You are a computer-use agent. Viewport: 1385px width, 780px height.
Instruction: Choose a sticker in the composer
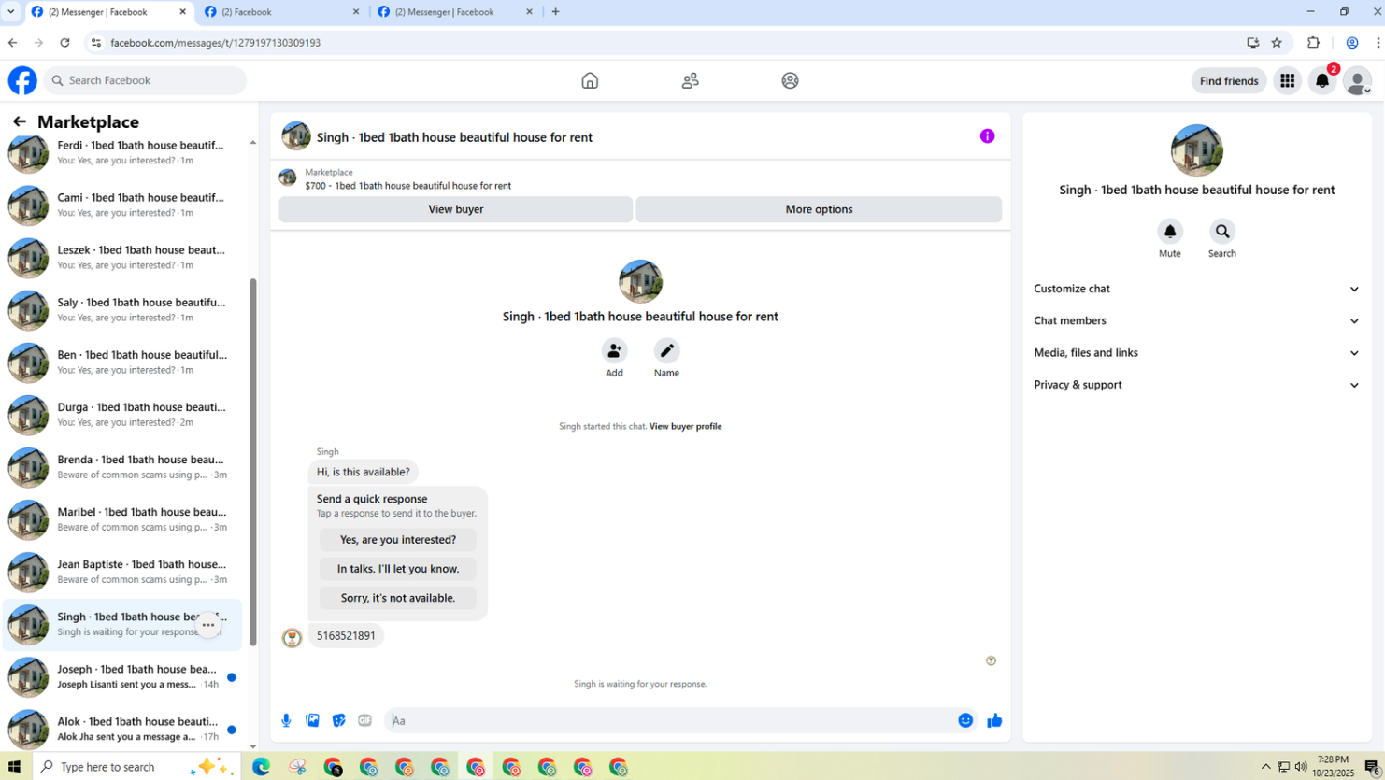coord(338,720)
